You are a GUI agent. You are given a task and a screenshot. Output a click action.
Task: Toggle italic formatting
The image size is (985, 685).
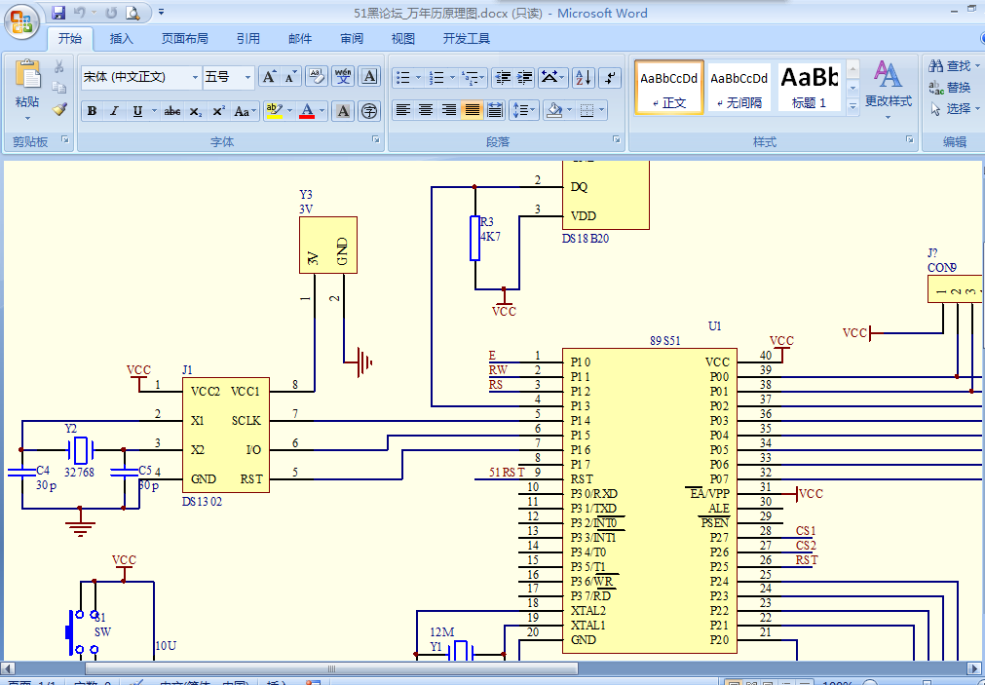click(x=114, y=111)
